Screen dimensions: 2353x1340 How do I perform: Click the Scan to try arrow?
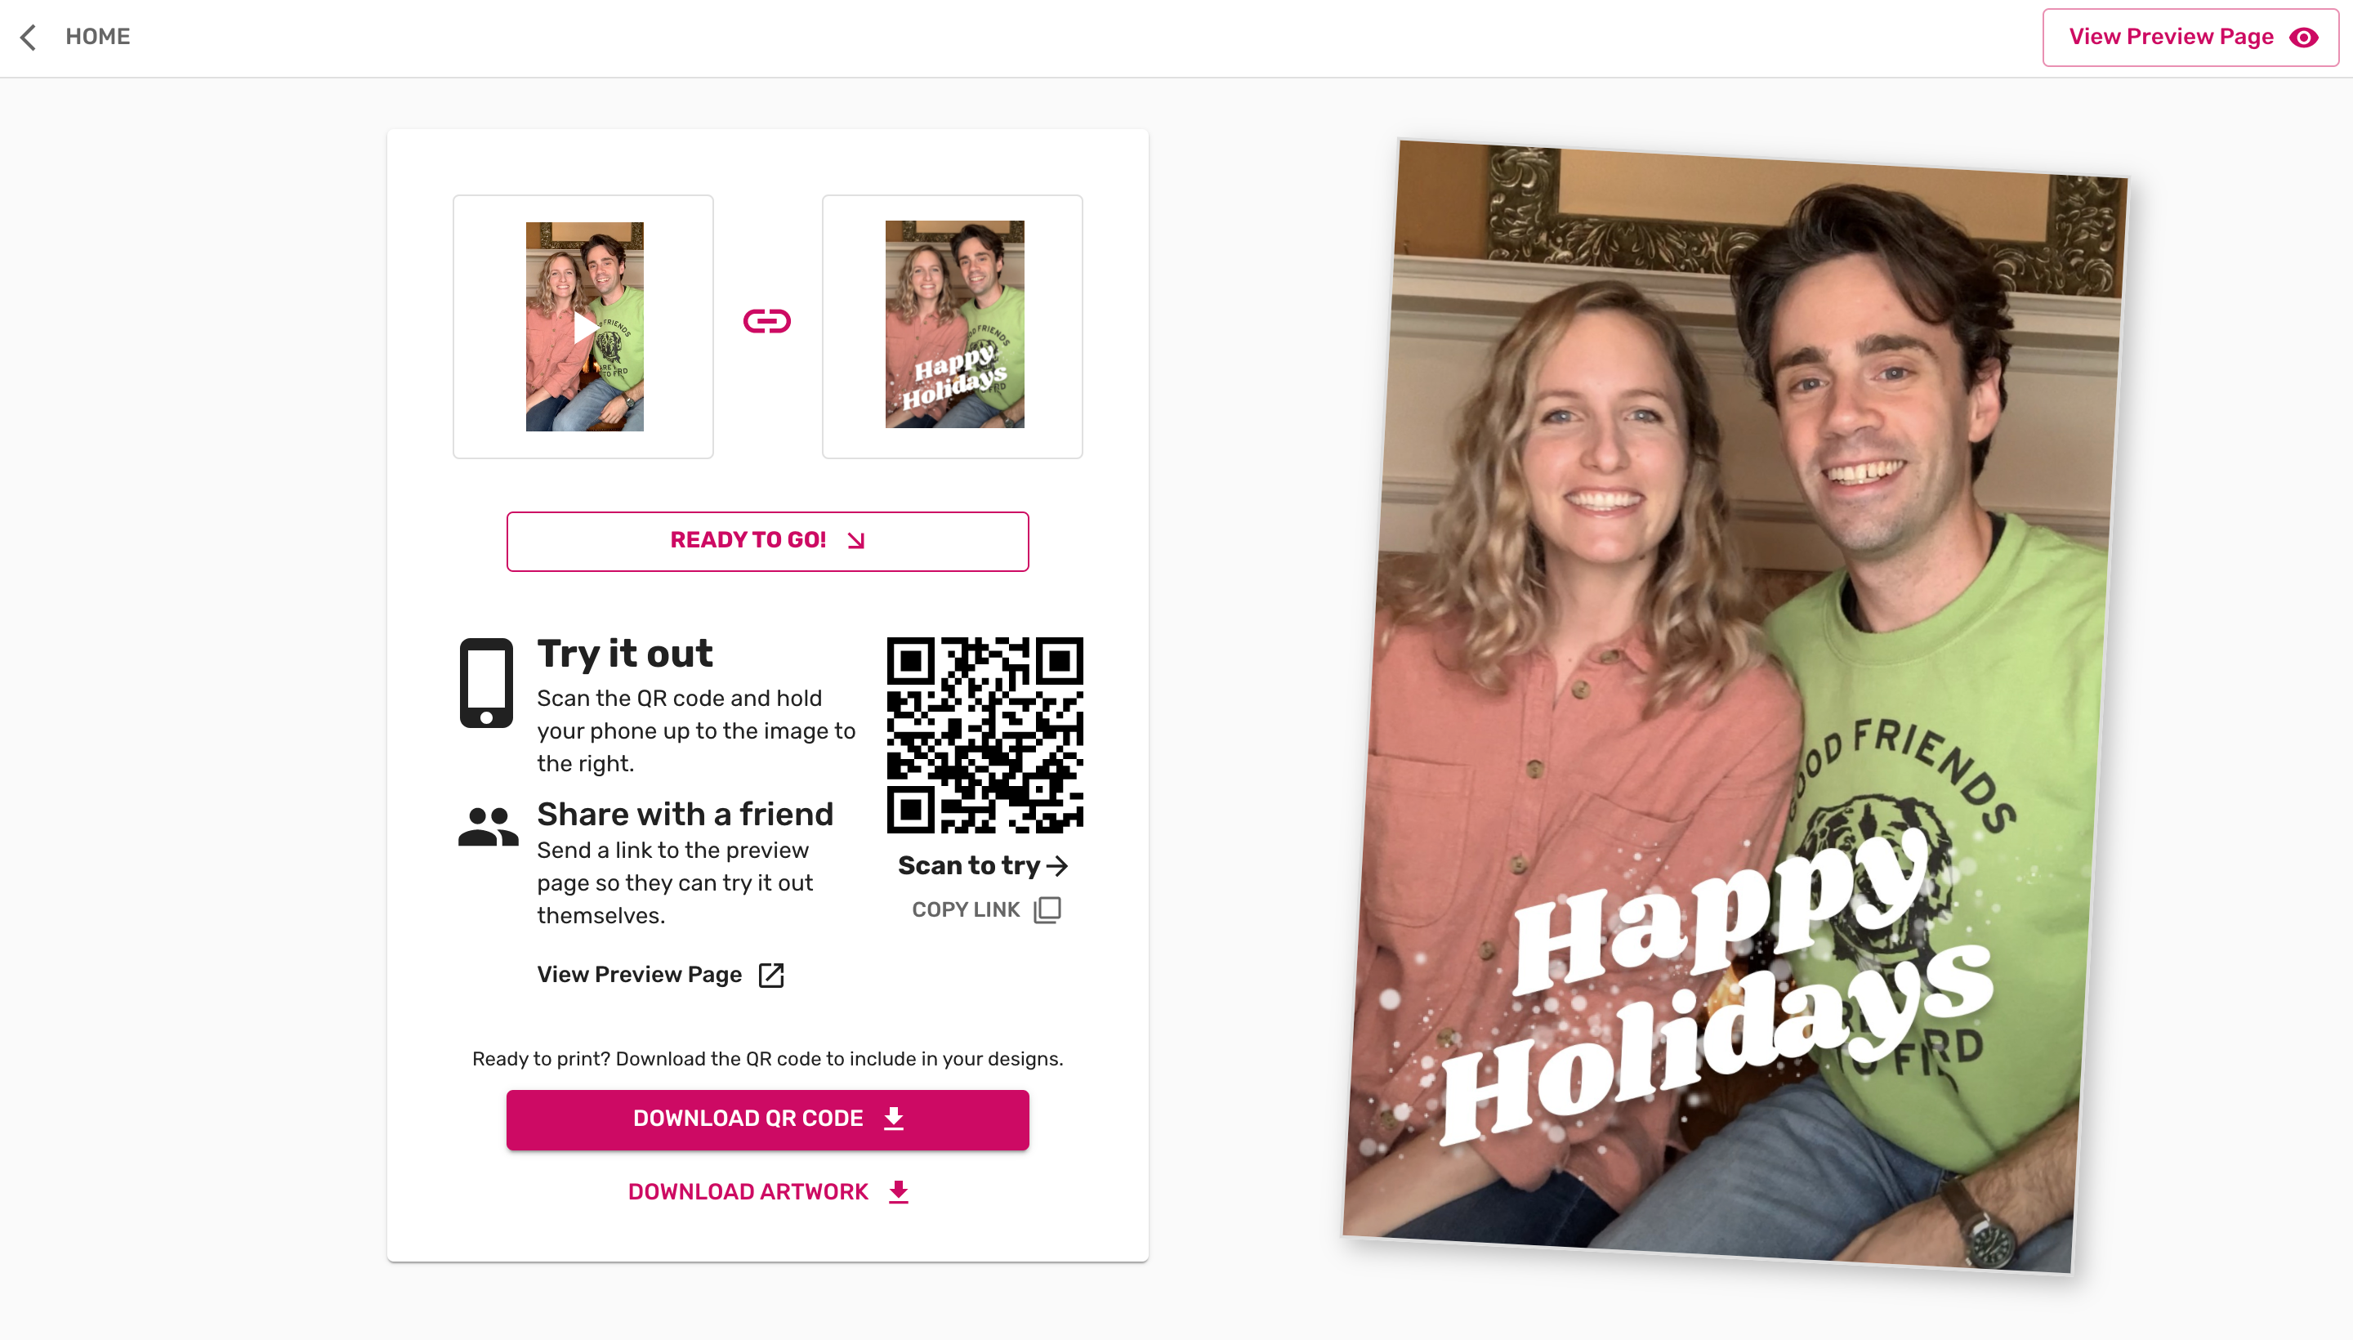pyautogui.click(x=1057, y=865)
